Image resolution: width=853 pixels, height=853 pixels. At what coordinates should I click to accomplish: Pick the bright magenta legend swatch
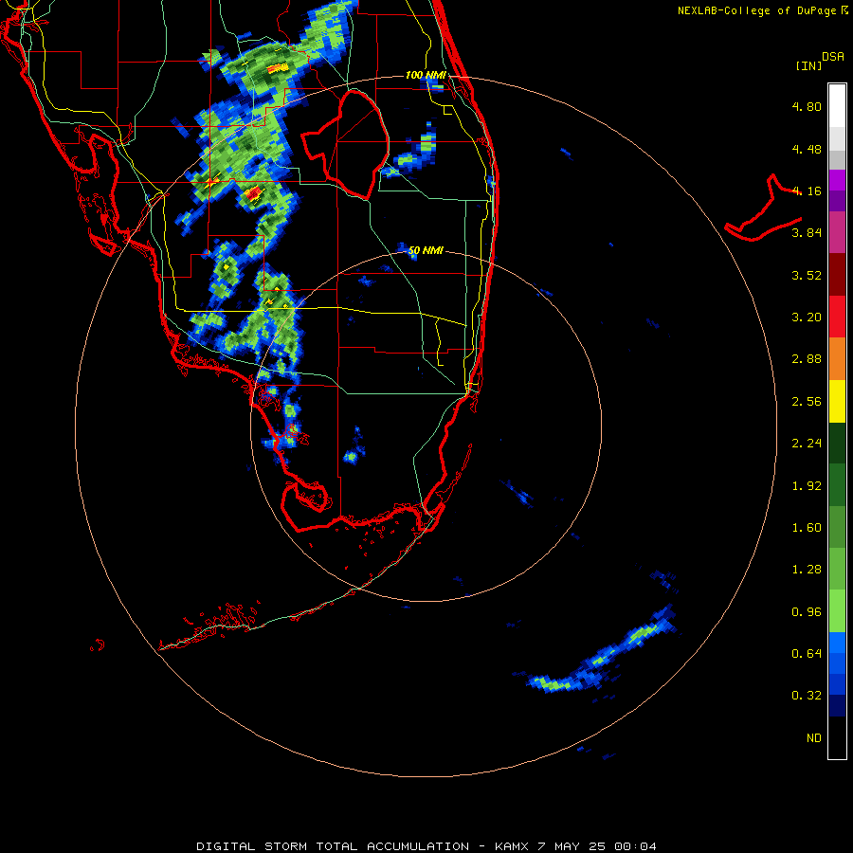[837, 180]
